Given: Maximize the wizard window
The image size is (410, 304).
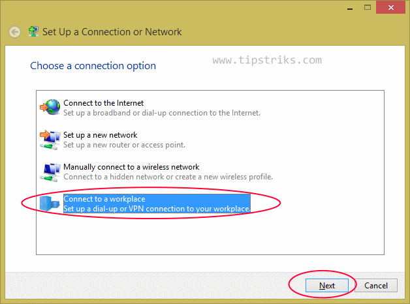Looking at the screenshot, I should coord(368,7).
